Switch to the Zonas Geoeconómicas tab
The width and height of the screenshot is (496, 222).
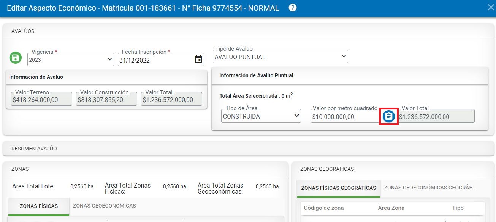pos(104,206)
